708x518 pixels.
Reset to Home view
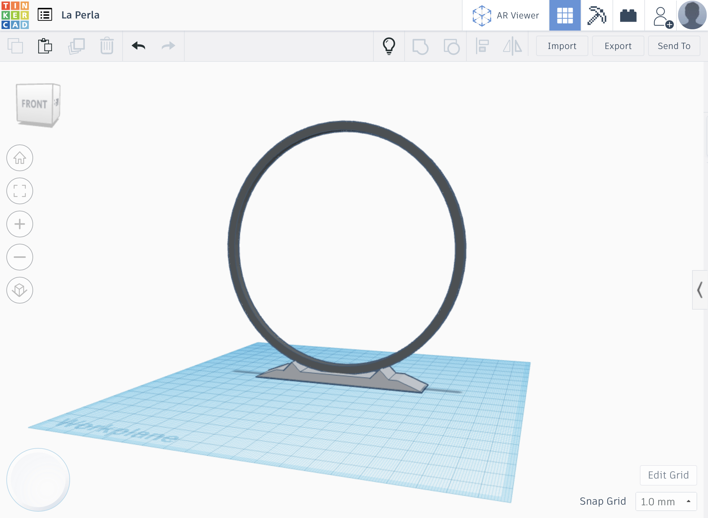[x=20, y=158]
